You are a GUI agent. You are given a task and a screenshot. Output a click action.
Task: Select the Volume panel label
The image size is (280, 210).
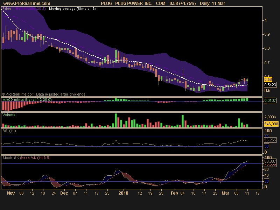(x=9, y=115)
